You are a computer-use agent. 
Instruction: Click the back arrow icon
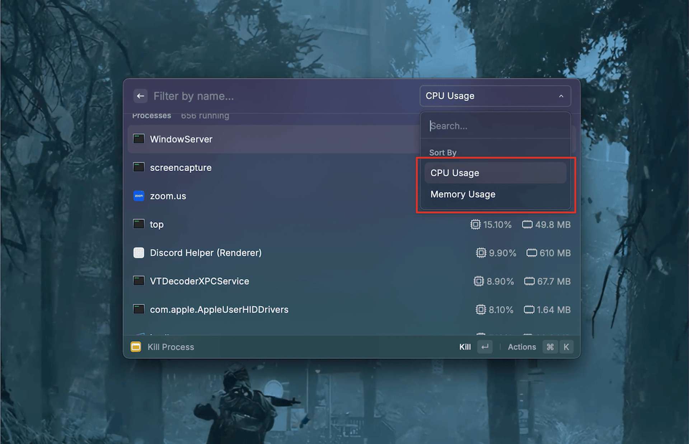pos(140,96)
